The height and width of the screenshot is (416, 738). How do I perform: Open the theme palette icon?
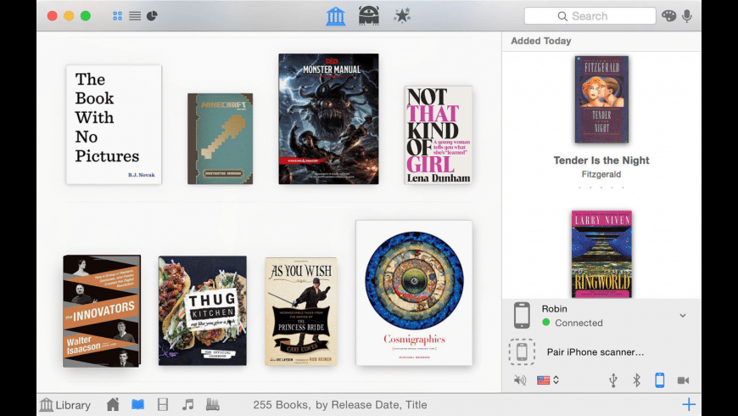[668, 16]
